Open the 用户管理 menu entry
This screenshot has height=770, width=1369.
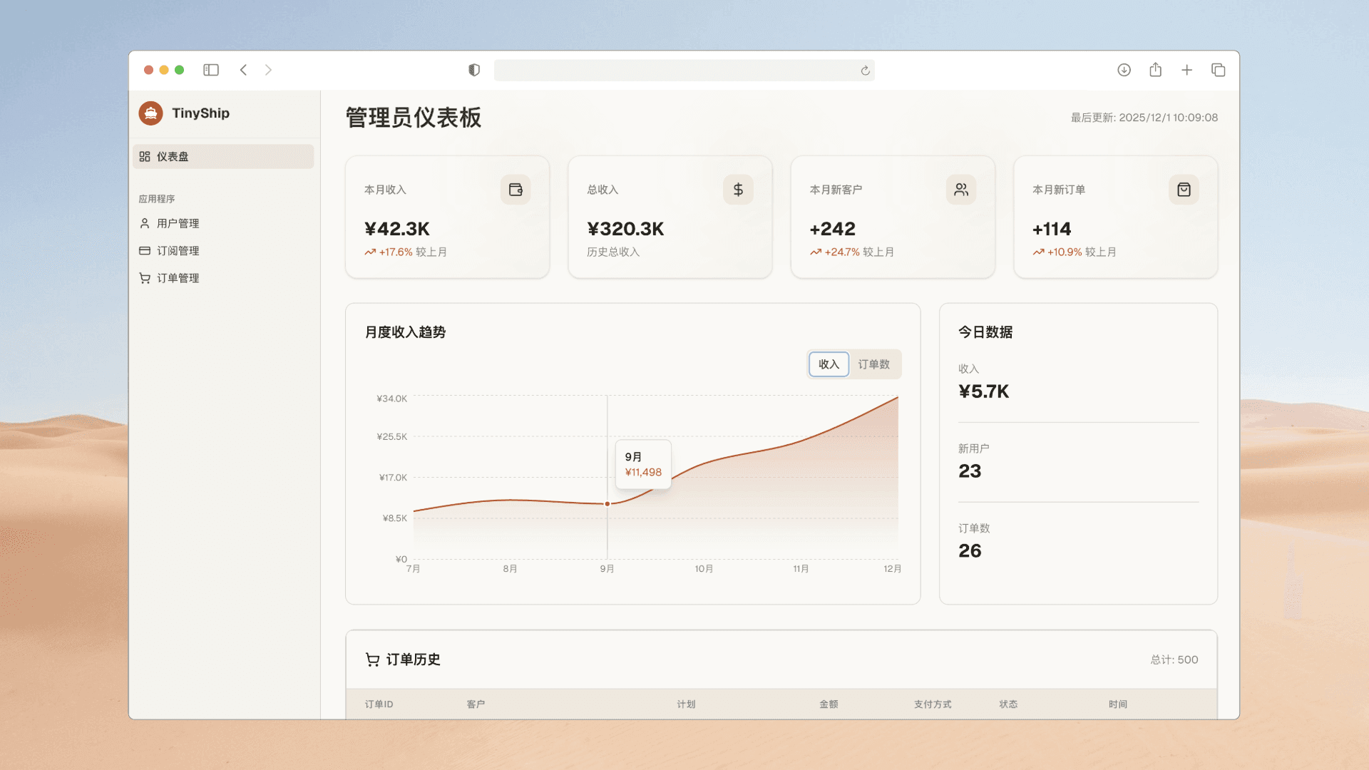pos(177,223)
